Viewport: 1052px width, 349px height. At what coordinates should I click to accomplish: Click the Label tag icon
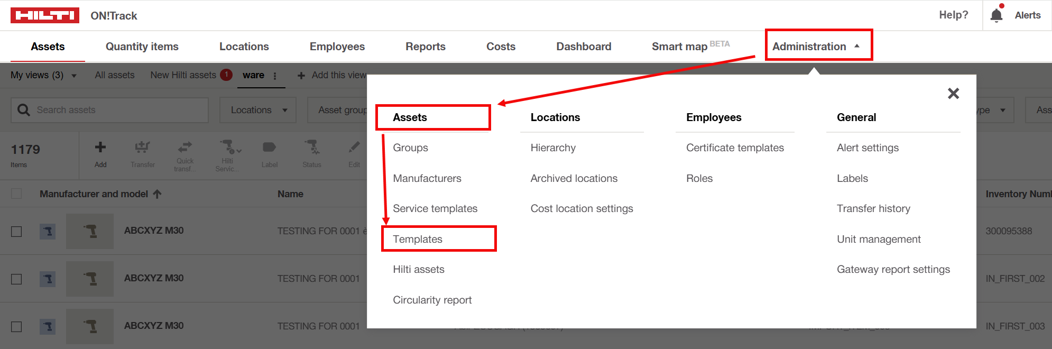269,148
